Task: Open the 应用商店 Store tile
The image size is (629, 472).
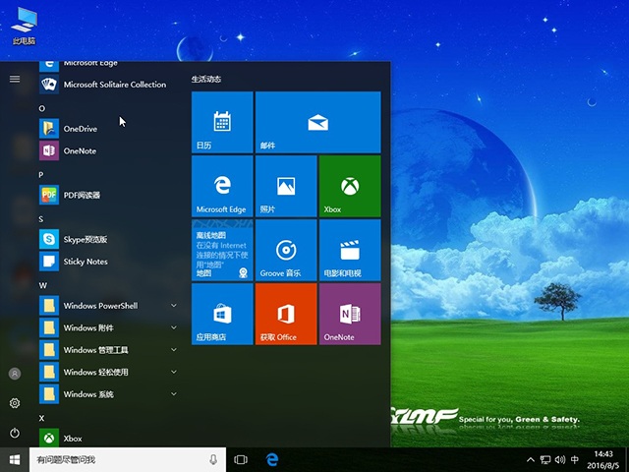Action: click(x=222, y=314)
